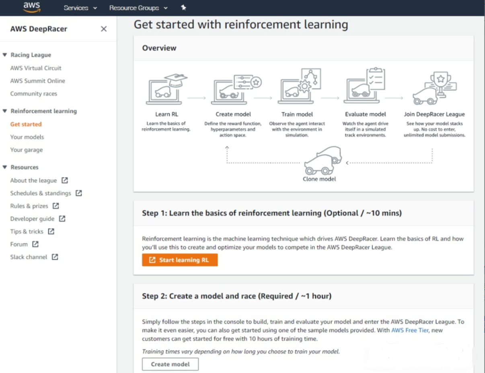Collapse the Racing League section
The image size is (485, 373).
[x=5, y=55]
